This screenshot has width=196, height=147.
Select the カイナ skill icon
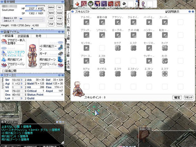(x=165, y=48)
